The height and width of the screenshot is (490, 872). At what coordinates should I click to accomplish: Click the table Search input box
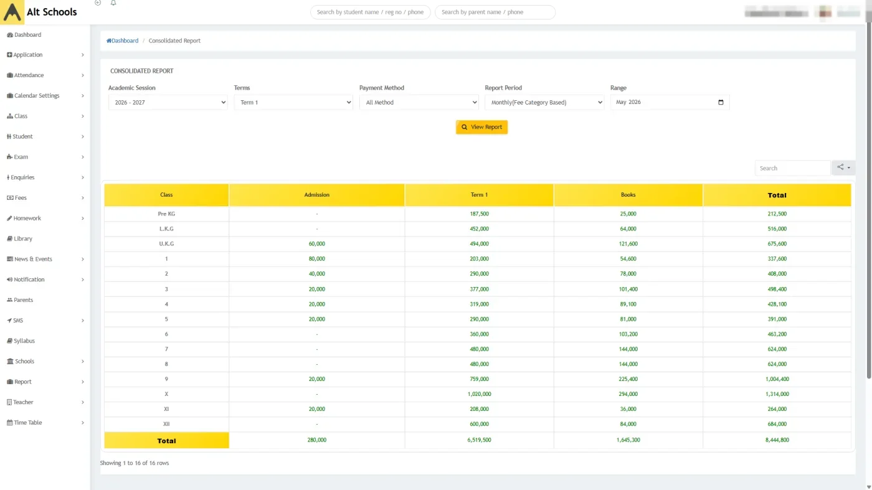(793, 168)
